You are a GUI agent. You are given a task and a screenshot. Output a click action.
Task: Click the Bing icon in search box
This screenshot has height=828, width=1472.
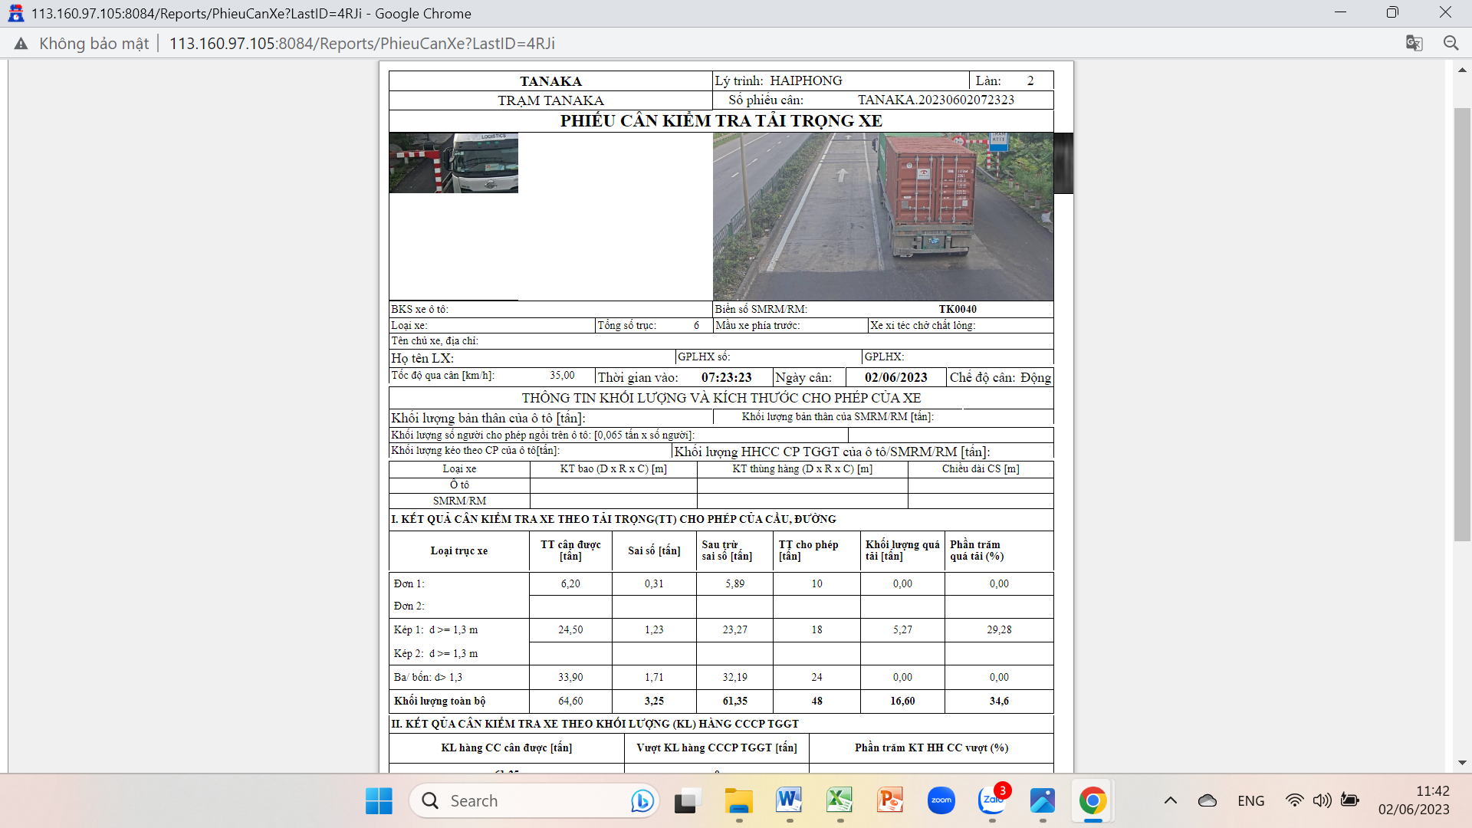pos(642,800)
